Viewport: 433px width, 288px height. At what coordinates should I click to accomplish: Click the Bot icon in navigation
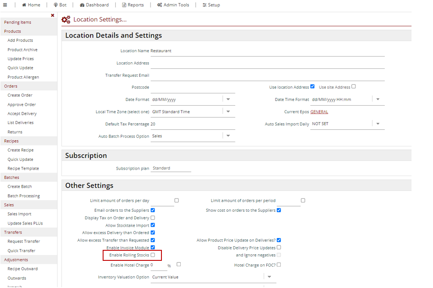(56, 5)
